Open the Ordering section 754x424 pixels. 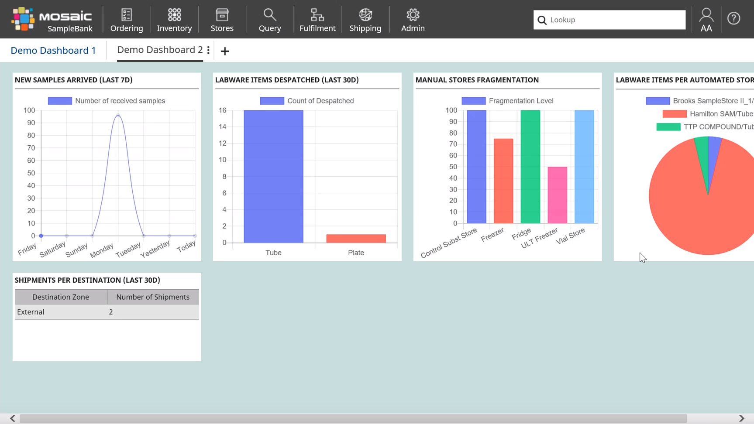coord(127,19)
